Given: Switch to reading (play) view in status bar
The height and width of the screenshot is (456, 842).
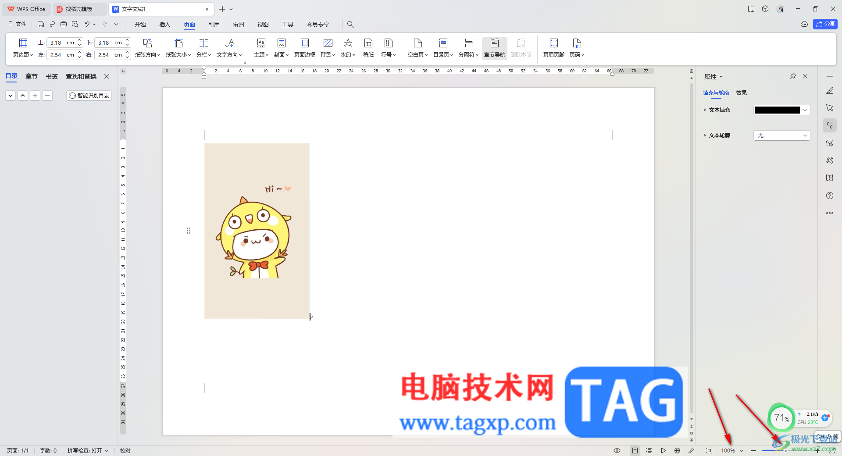Looking at the screenshot, I should [664, 451].
